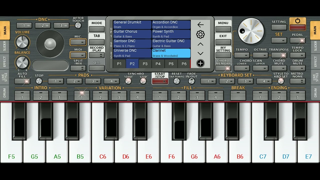Toggle the Drum Mute button
320x180 pixels.
[x=297, y=68]
